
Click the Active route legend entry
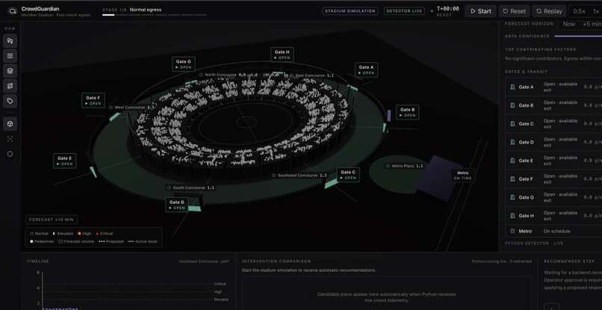(143, 241)
